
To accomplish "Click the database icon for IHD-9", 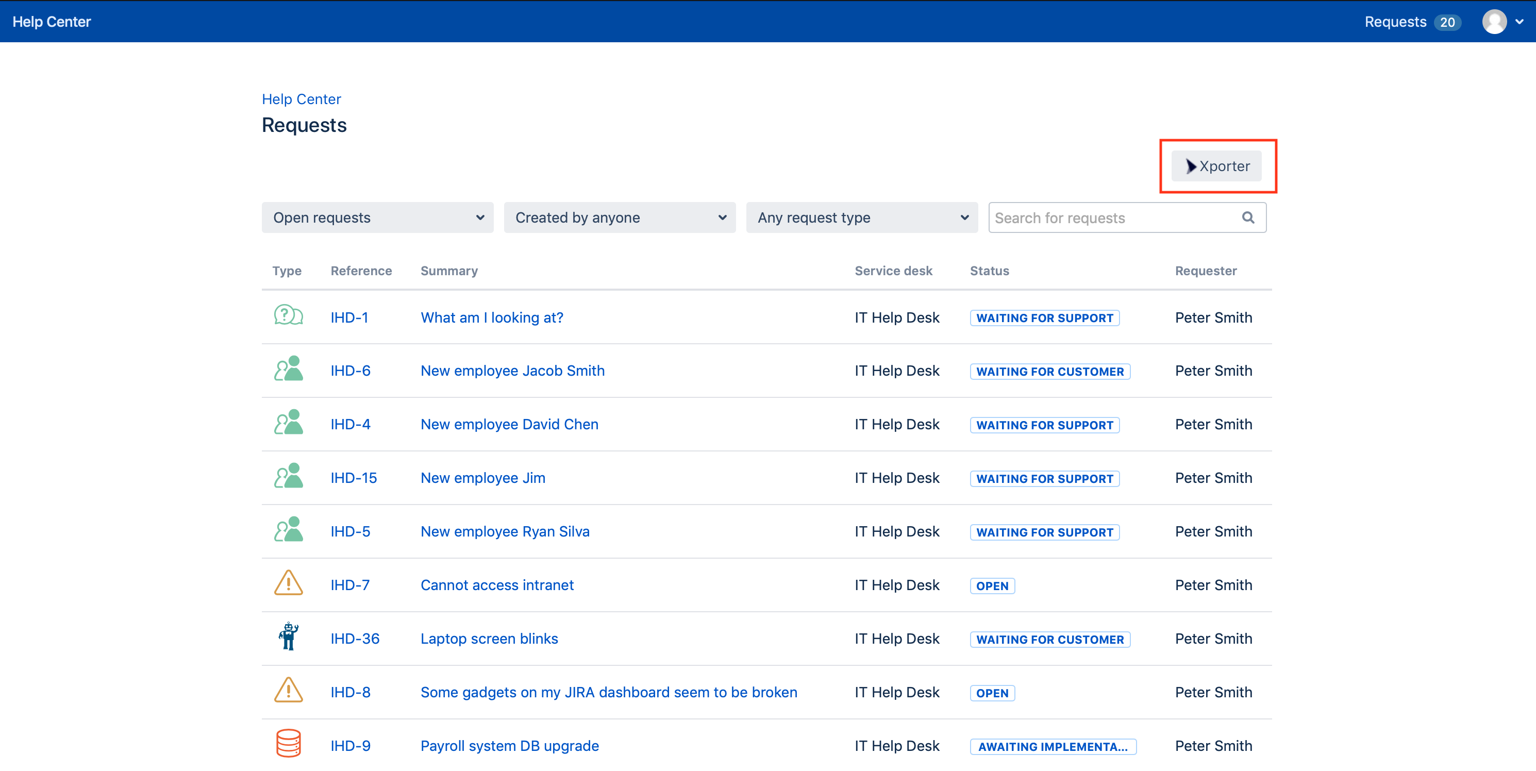I will (x=288, y=744).
